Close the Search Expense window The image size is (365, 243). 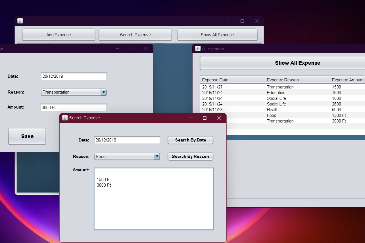coord(219,118)
